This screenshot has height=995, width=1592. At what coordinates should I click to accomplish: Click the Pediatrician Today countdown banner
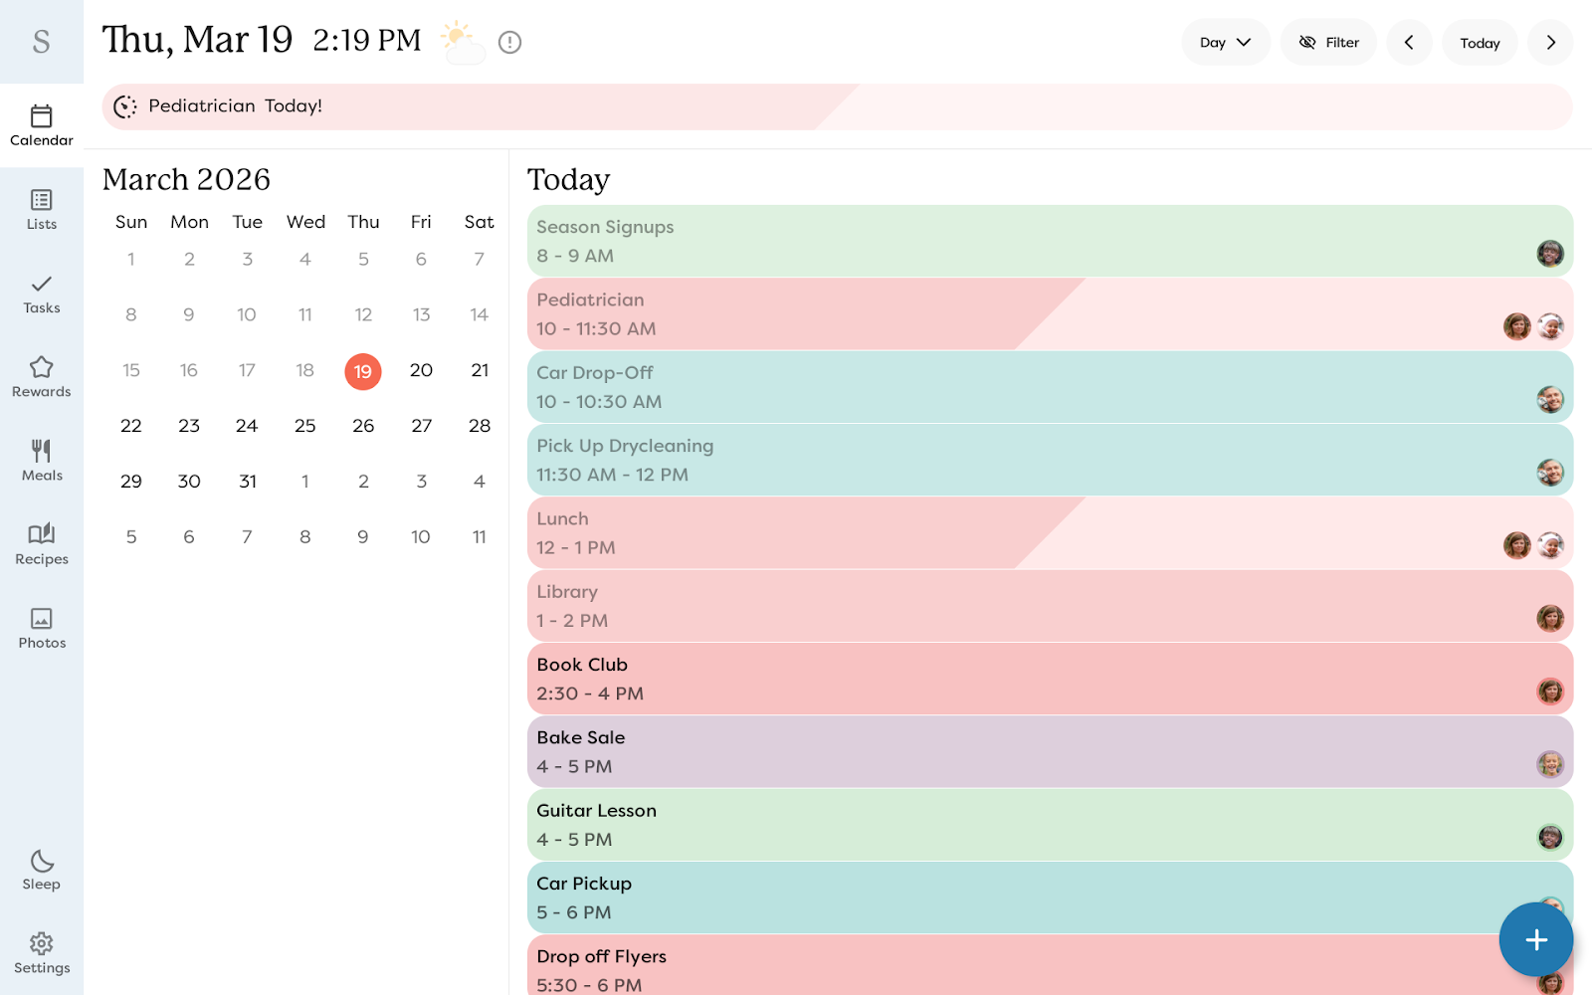[x=836, y=106]
